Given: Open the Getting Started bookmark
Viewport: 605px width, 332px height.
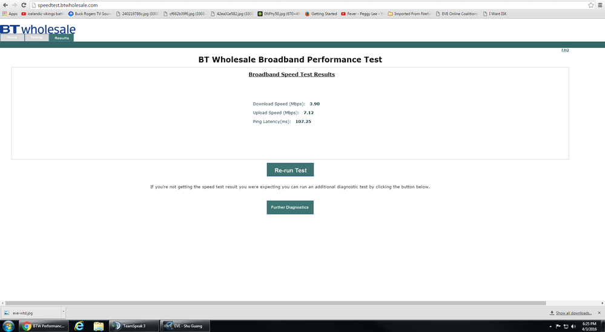Looking at the screenshot, I should (x=321, y=13).
